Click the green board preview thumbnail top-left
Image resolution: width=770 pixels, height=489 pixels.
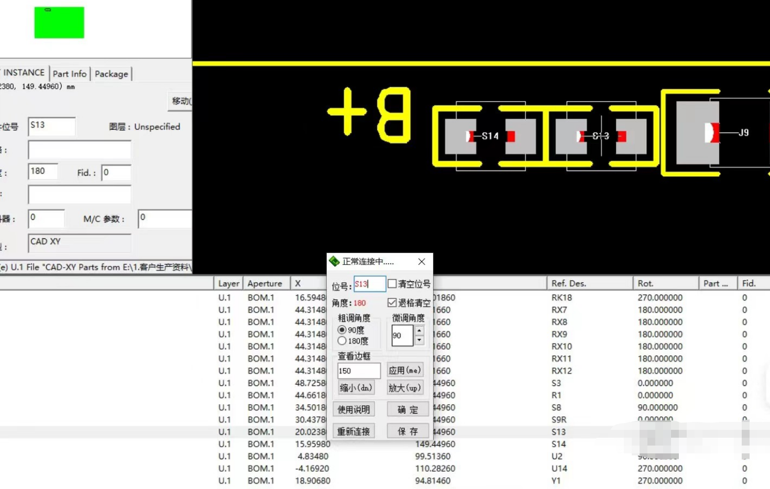[x=59, y=23]
